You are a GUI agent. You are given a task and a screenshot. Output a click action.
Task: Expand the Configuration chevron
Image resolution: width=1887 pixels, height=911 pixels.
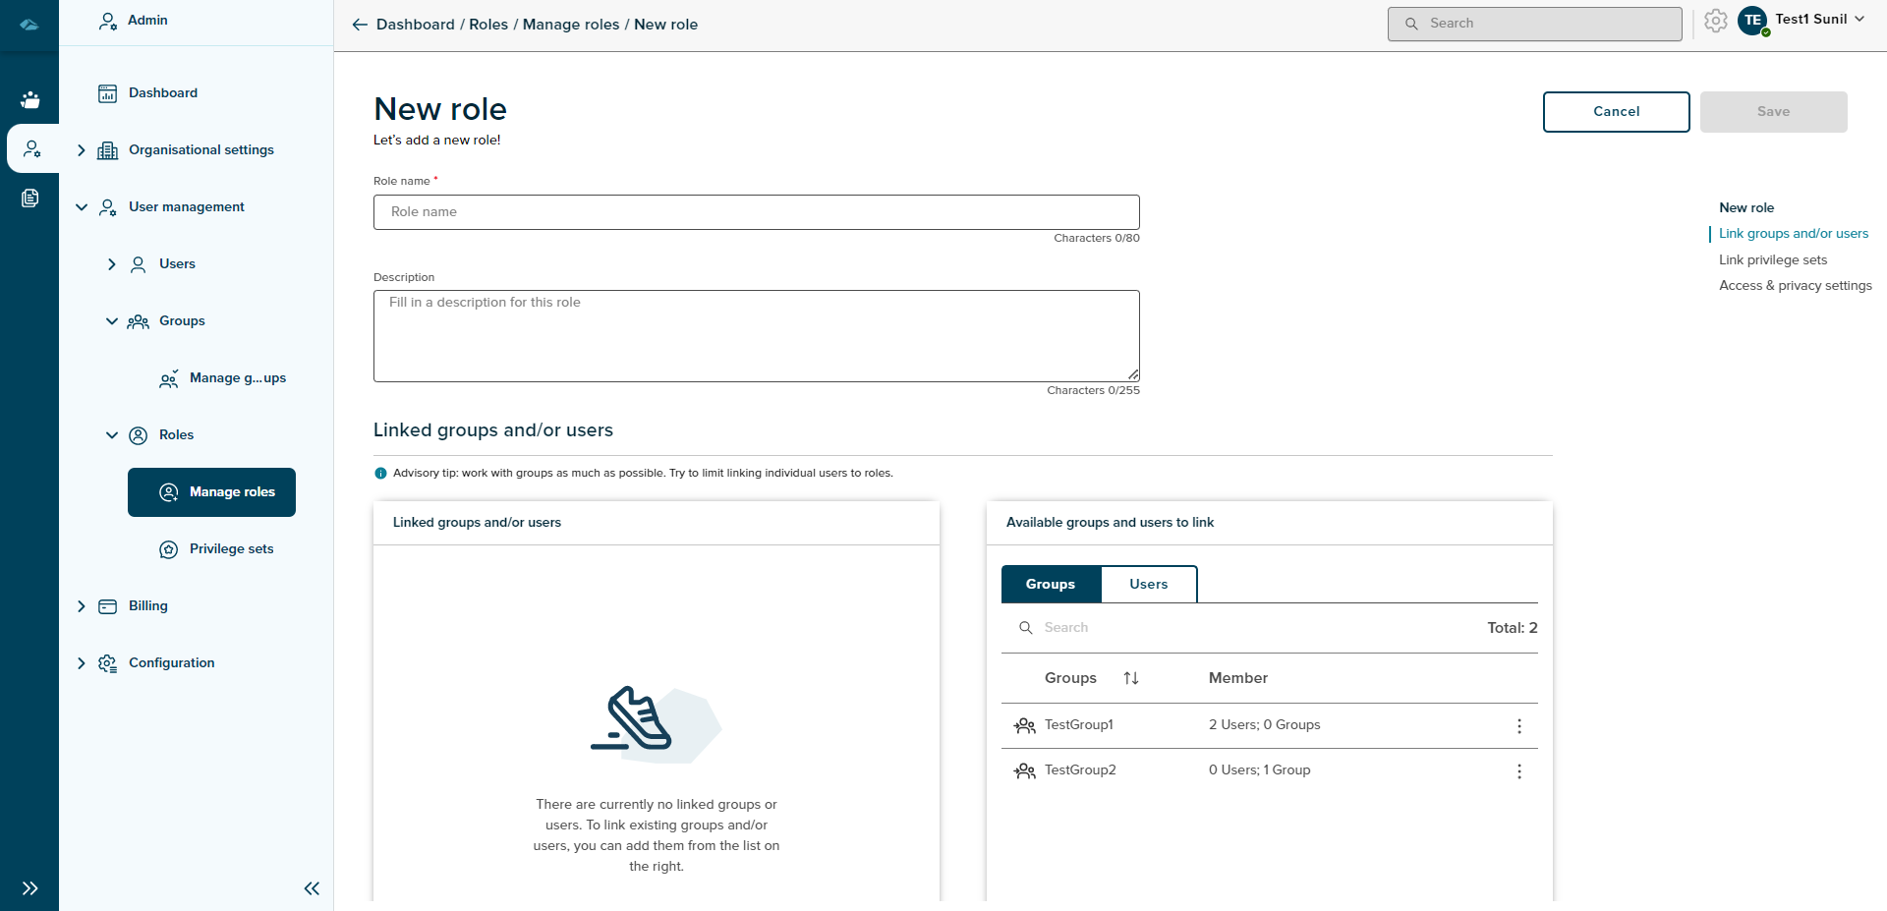point(82,663)
